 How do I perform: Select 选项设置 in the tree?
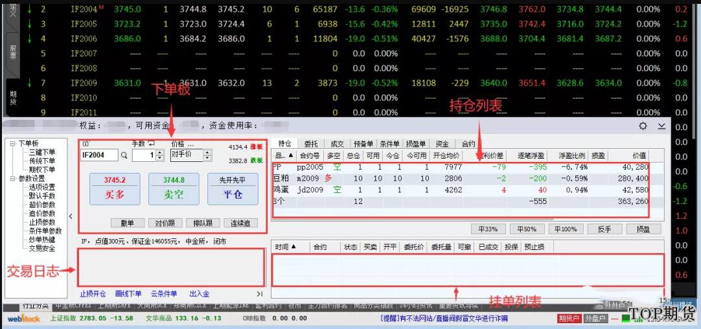tap(43, 187)
